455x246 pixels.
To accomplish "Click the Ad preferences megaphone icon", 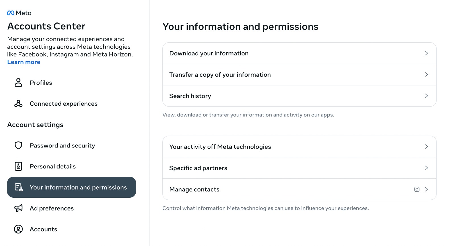I will tap(18, 208).
